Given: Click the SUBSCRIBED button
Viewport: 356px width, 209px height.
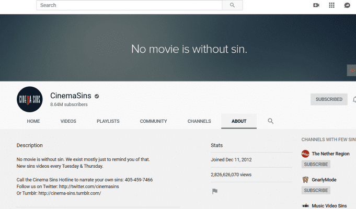Looking at the screenshot, I should [x=329, y=99].
